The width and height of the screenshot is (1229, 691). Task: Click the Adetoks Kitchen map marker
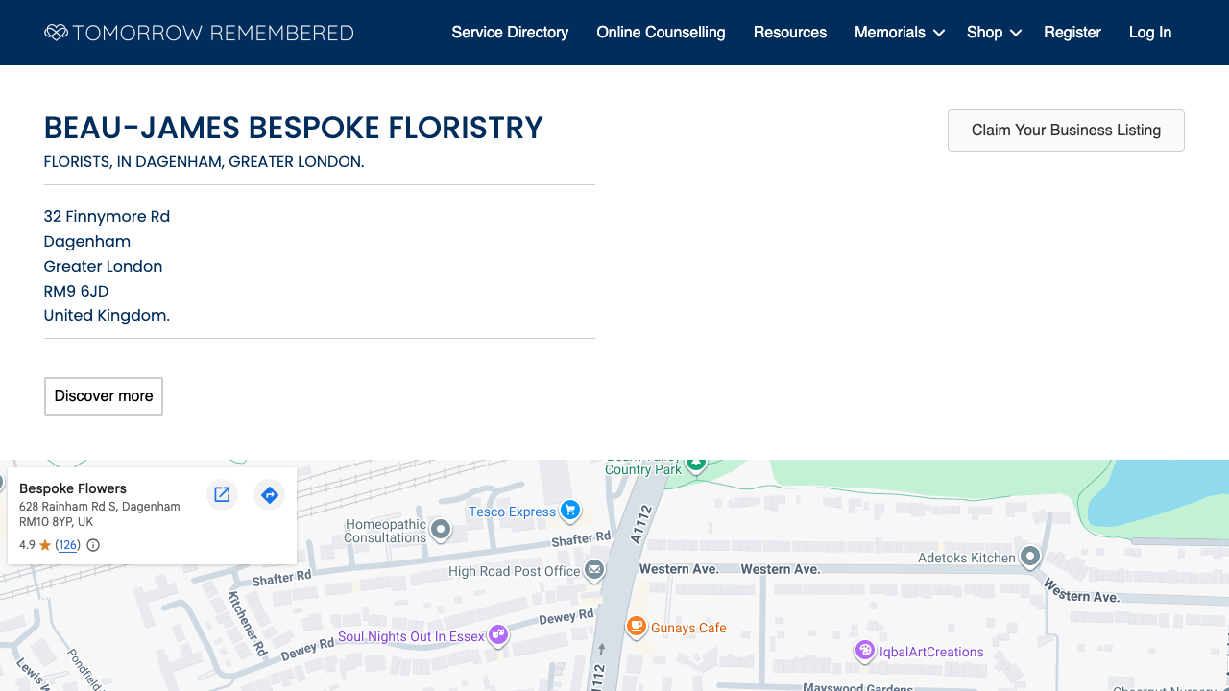coord(1030,556)
